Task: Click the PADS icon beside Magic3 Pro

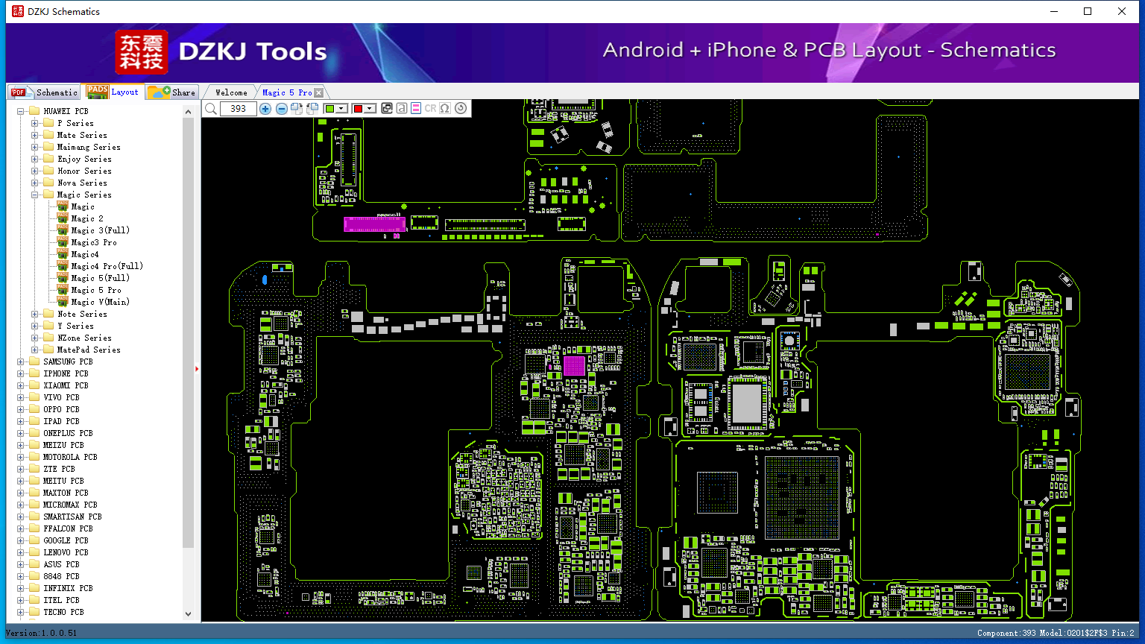Action: (x=63, y=242)
